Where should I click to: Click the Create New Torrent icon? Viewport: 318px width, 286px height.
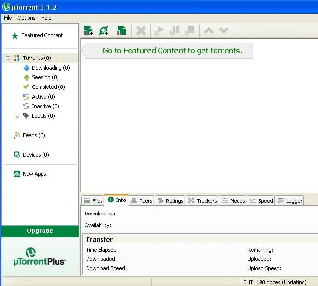pos(121,30)
